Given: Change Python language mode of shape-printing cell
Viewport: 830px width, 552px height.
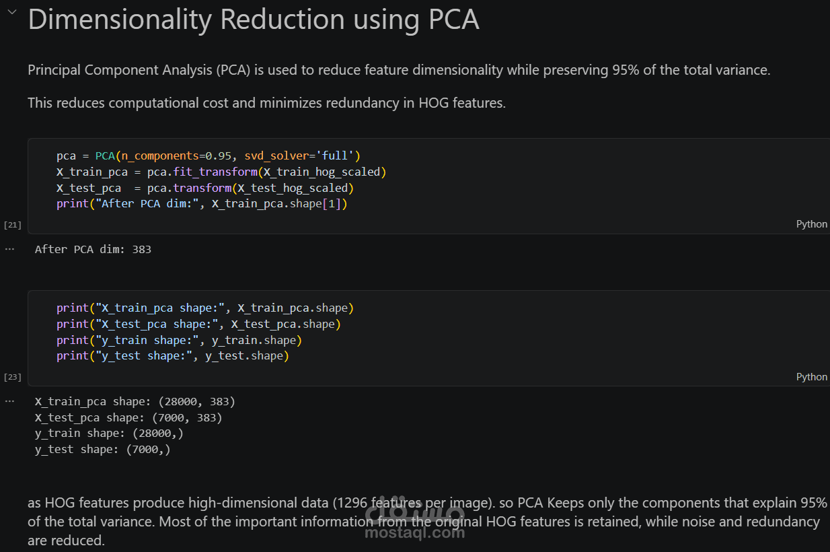Looking at the screenshot, I should [x=811, y=376].
